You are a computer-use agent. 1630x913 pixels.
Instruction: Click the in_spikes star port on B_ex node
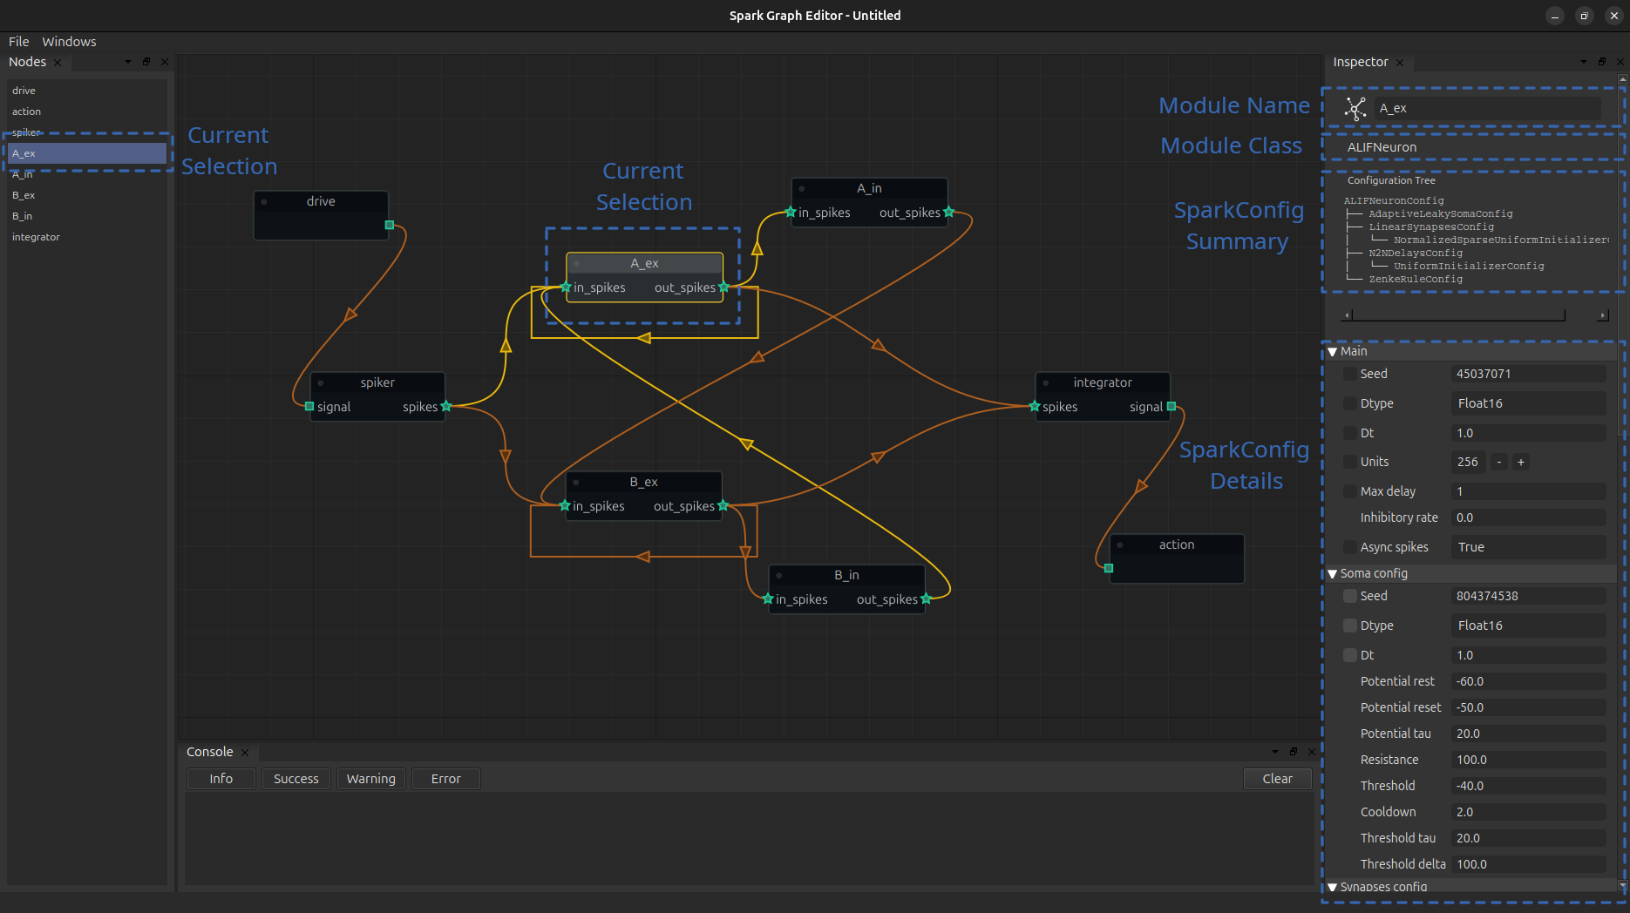click(565, 506)
